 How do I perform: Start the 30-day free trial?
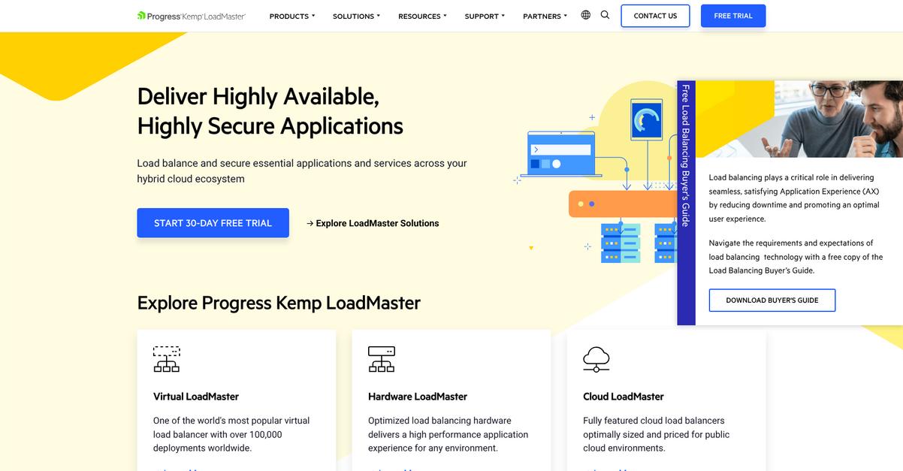coord(213,223)
